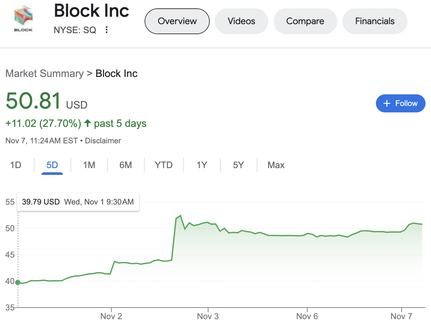Click the green chart start-point marker
Image resolution: width=431 pixels, height=333 pixels.
click(18, 282)
